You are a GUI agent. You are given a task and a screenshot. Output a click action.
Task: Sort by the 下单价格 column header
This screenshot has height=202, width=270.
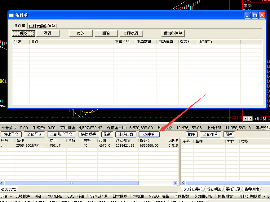point(124,42)
